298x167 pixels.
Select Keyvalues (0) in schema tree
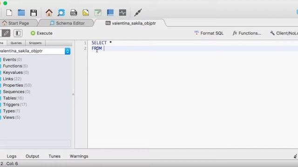[x=15, y=72]
